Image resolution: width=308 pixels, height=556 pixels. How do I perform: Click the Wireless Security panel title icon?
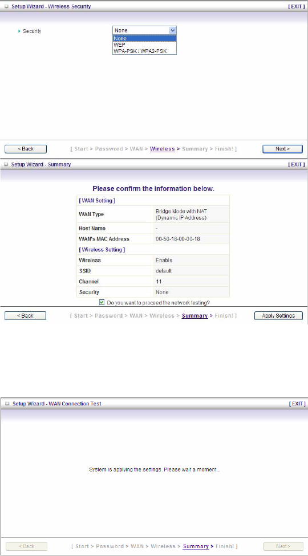point(6,6)
